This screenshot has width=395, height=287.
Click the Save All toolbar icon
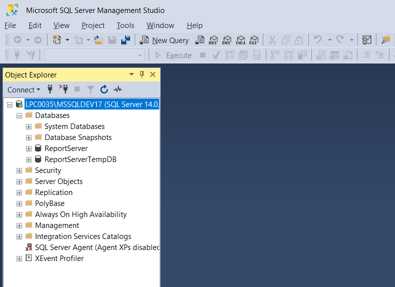tap(126, 40)
